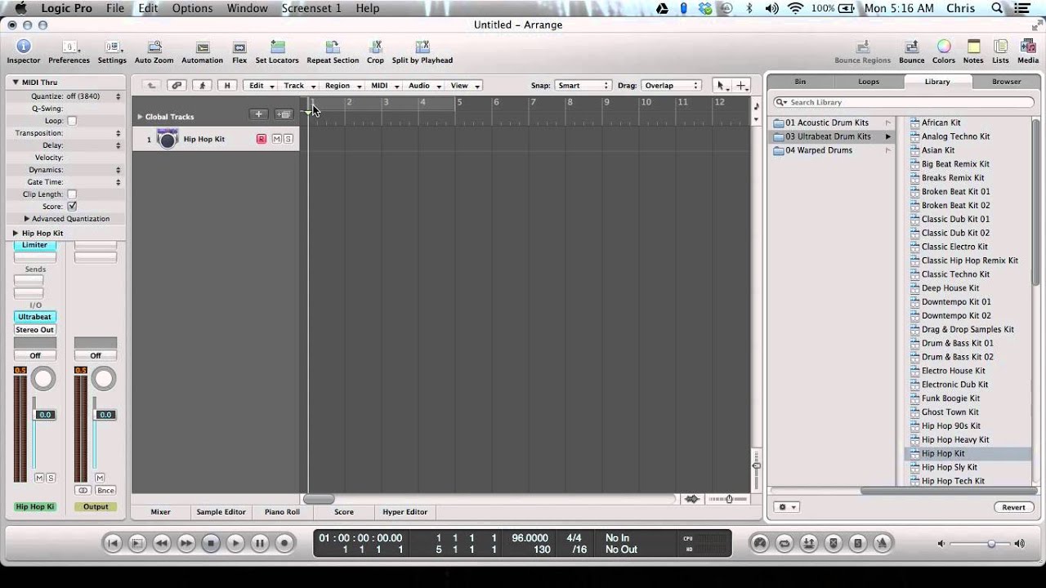Click the duplicate track button
Screen dimensions: 1046x588
(x=284, y=114)
